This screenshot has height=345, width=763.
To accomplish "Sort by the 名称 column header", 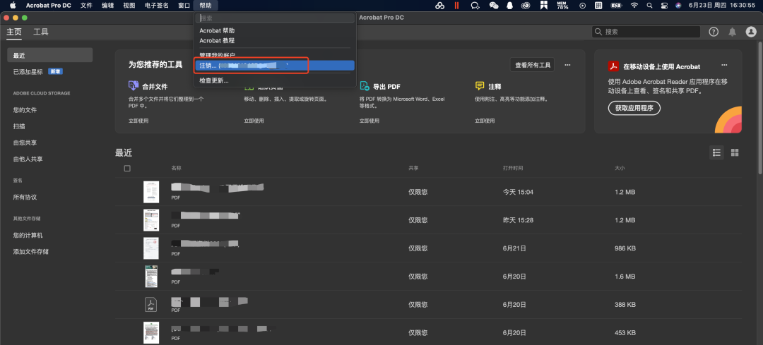I will tap(176, 168).
